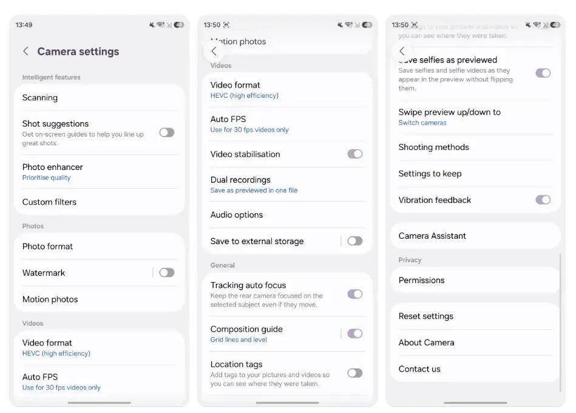Open Scanning settings
This screenshot has height=413, width=576.
pos(99,98)
